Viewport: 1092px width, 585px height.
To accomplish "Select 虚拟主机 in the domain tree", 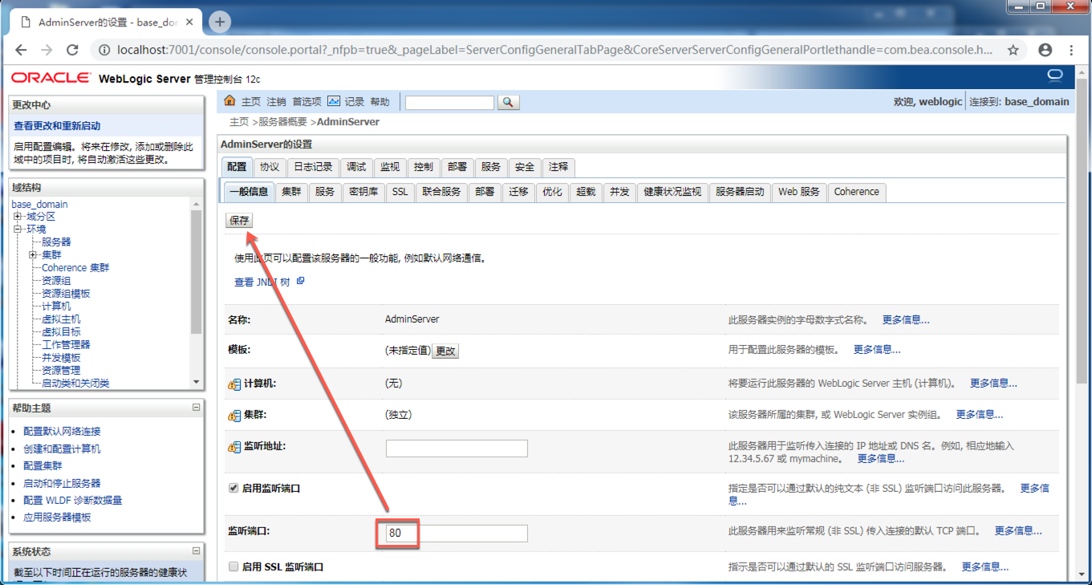I will pyautogui.click(x=61, y=319).
